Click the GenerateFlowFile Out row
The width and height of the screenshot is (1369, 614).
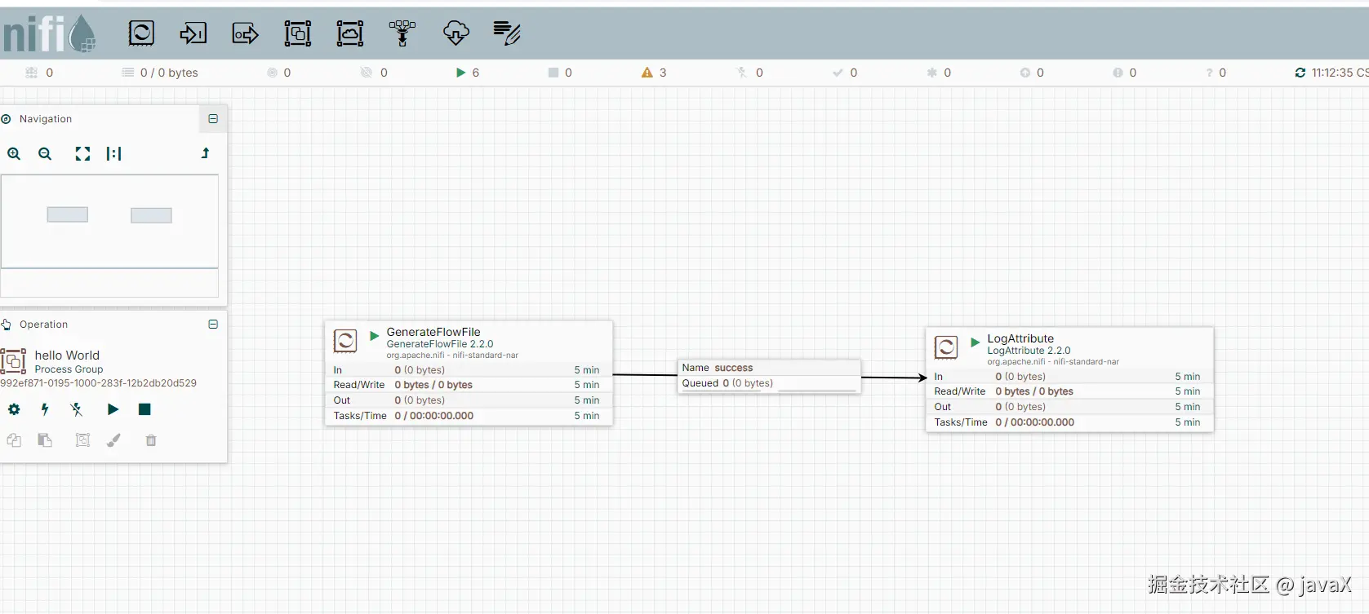click(x=469, y=400)
